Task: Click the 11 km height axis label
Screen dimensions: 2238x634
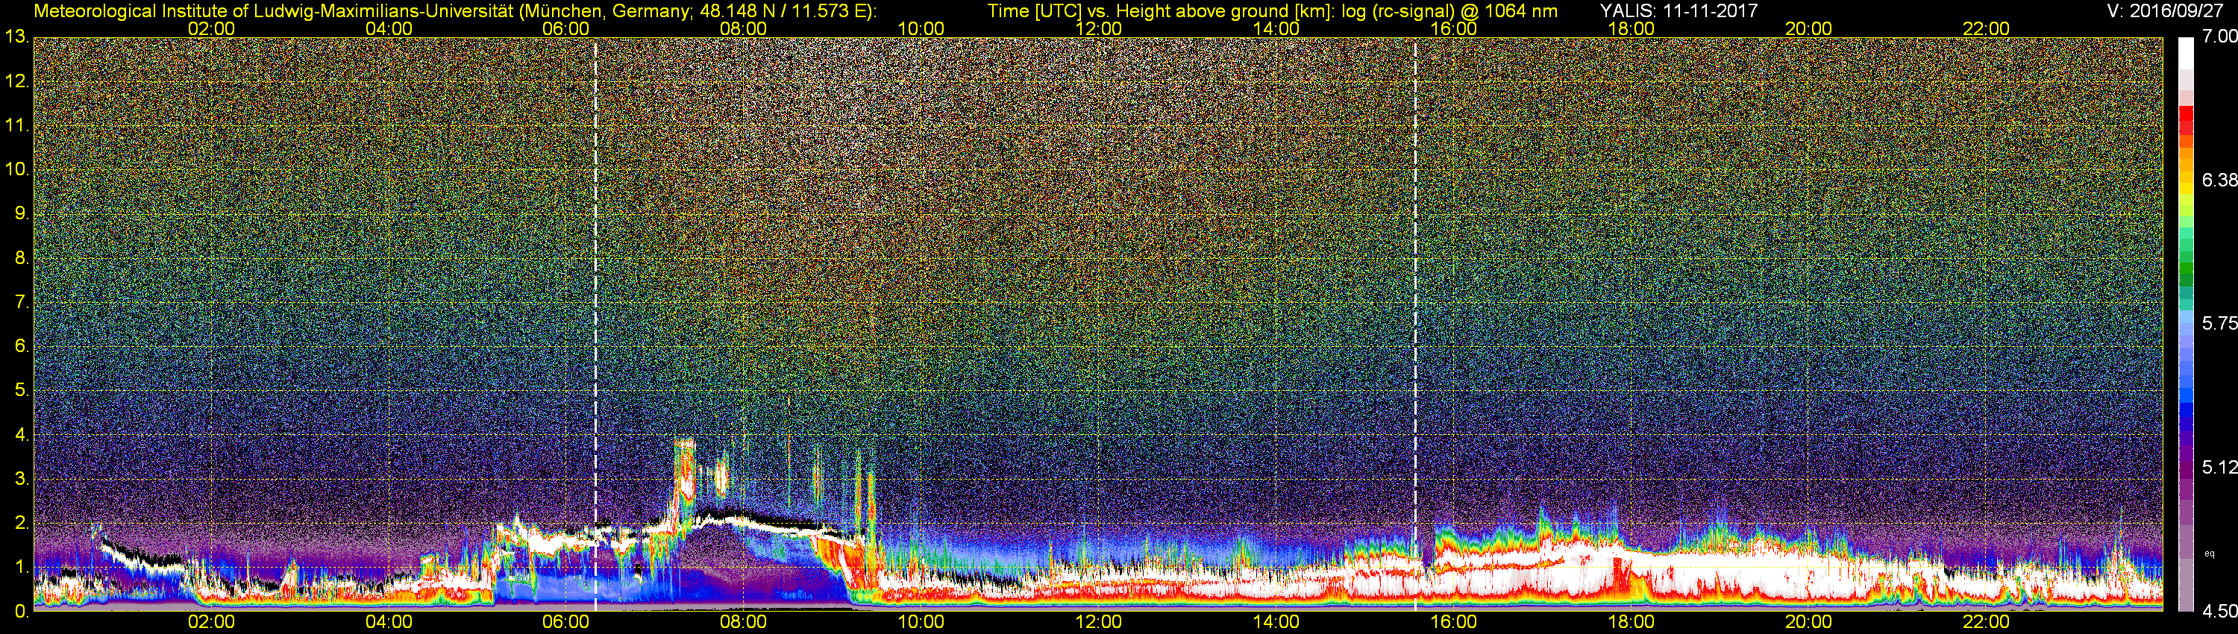Action: pyautogui.click(x=16, y=125)
